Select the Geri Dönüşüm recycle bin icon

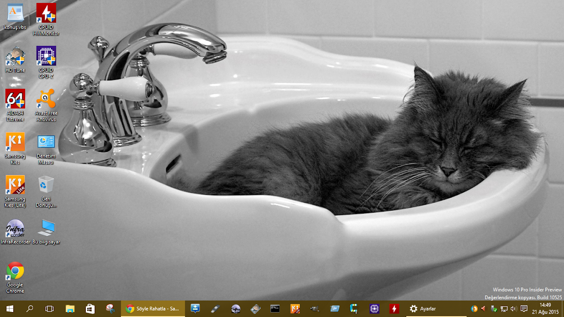click(46, 191)
